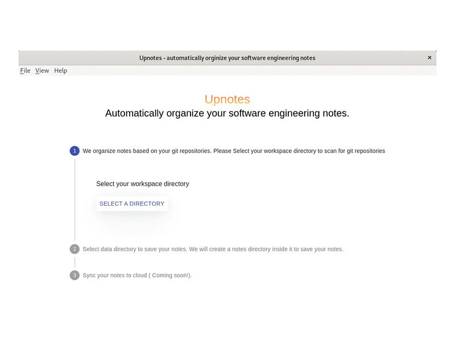
Task: Open the 'Select data directory' step label
Action: click(213, 249)
